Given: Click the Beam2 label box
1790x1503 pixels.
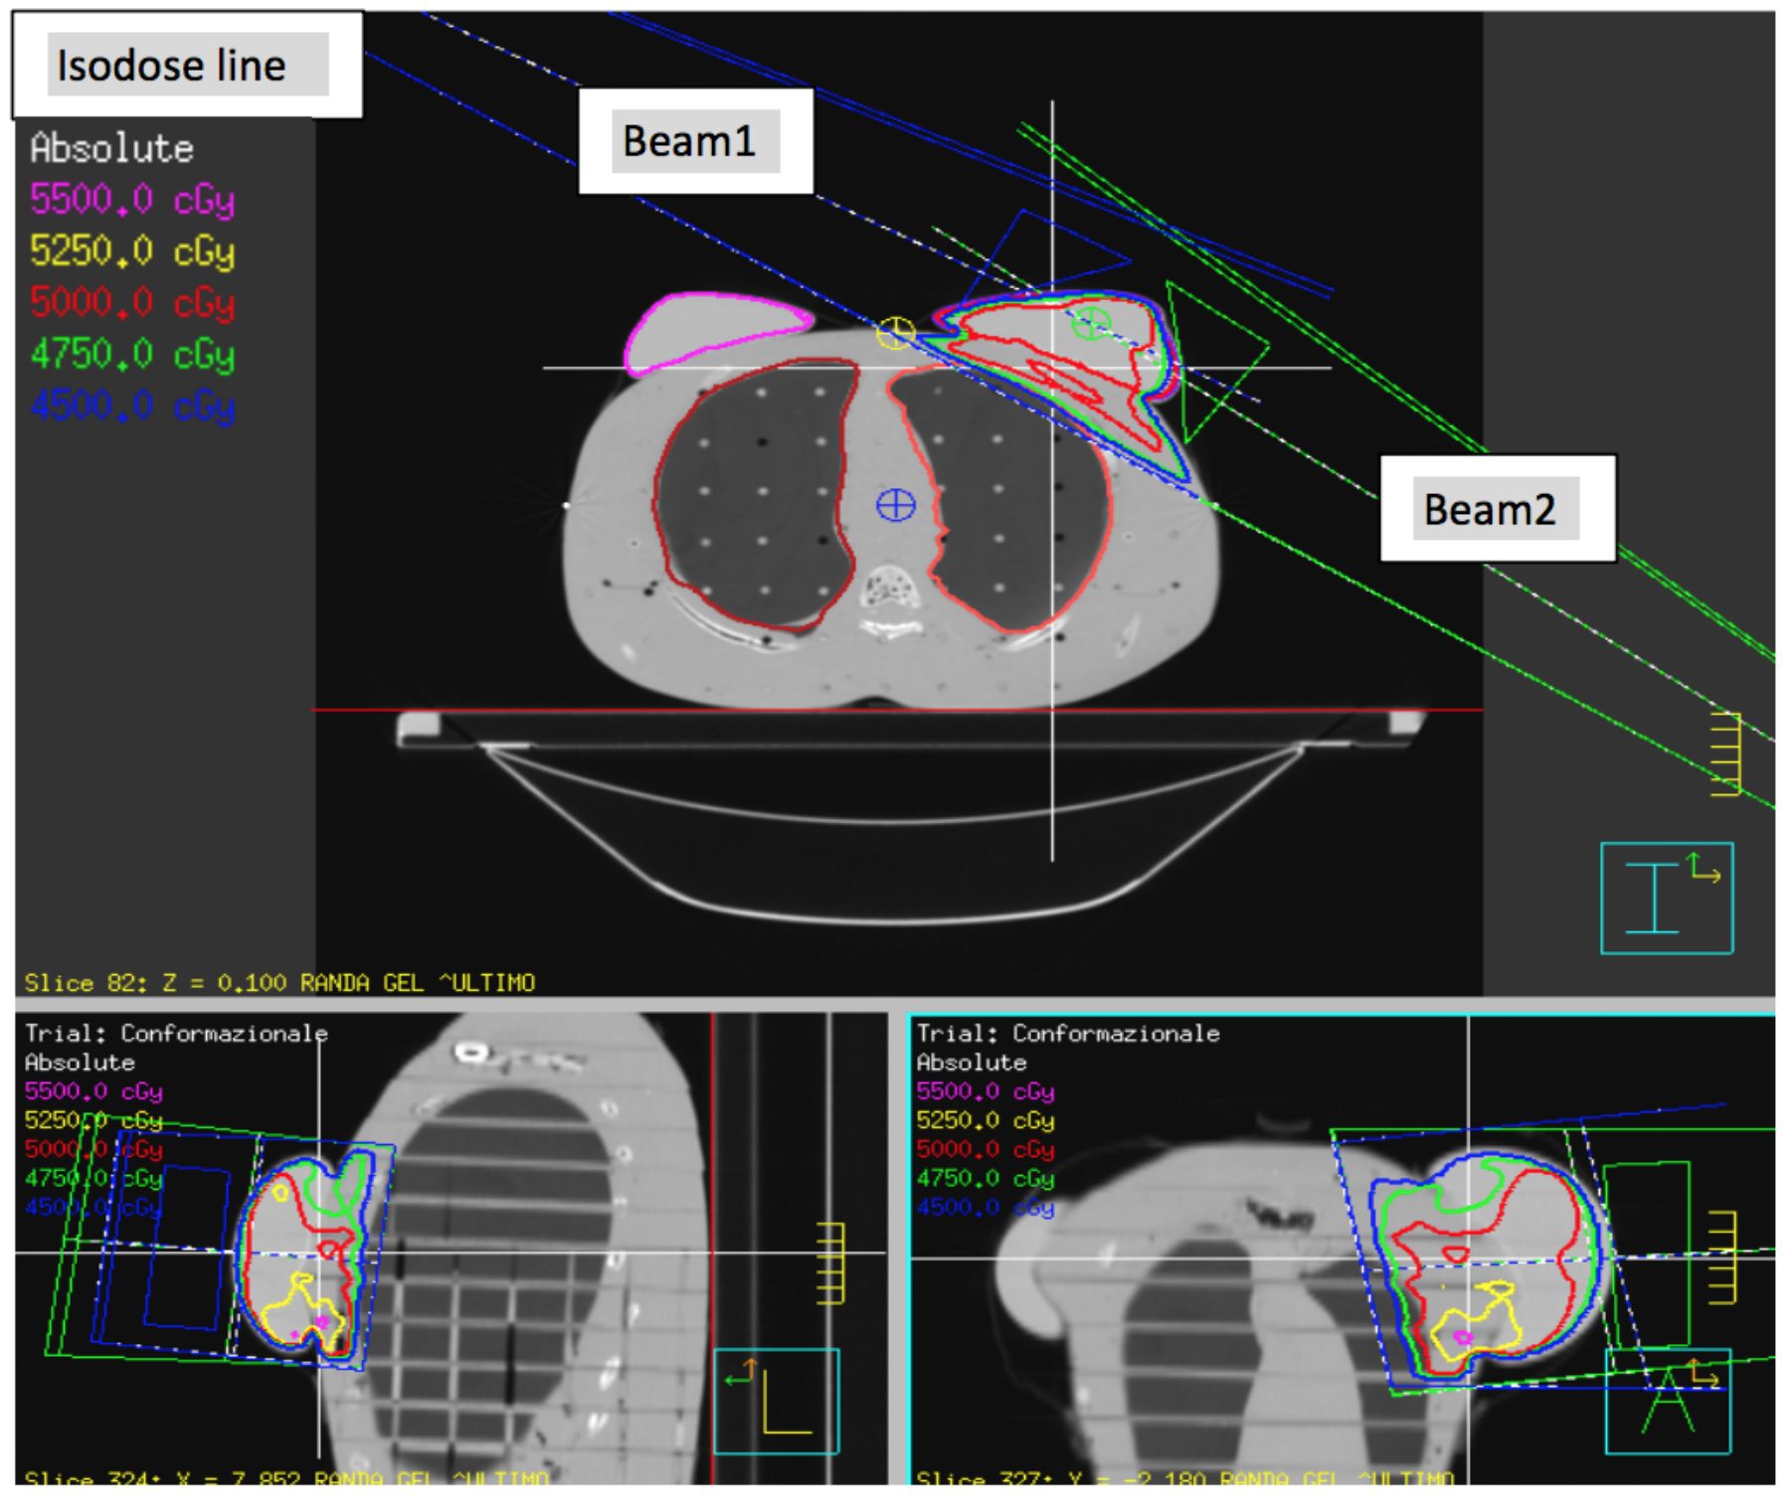Looking at the screenshot, I should pos(1496,509).
